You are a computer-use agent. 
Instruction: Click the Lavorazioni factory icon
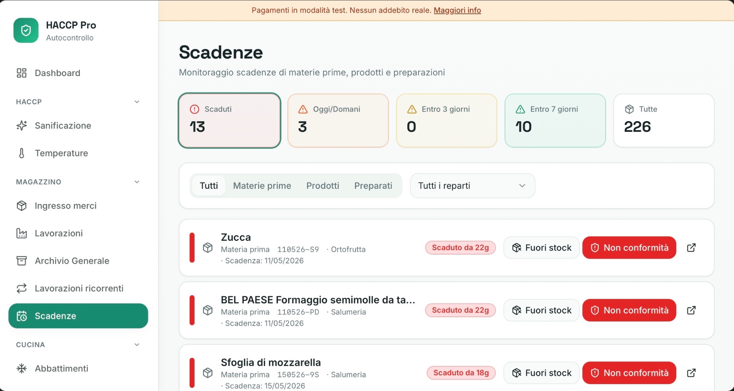pos(22,233)
